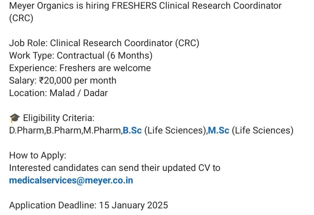The height and width of the screenshot is (215, 314).
Task: Click the graduation cap emoji icon
Action: click(x=14, y=118)
